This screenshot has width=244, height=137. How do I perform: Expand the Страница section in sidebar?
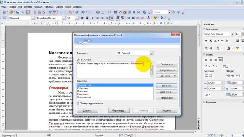(x=204, y=102)
